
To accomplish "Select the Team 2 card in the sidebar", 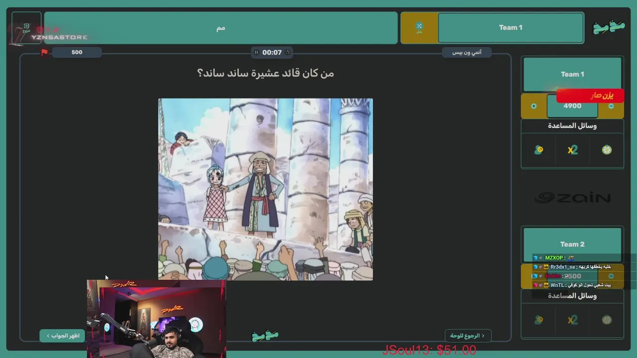I will point(572,244).
